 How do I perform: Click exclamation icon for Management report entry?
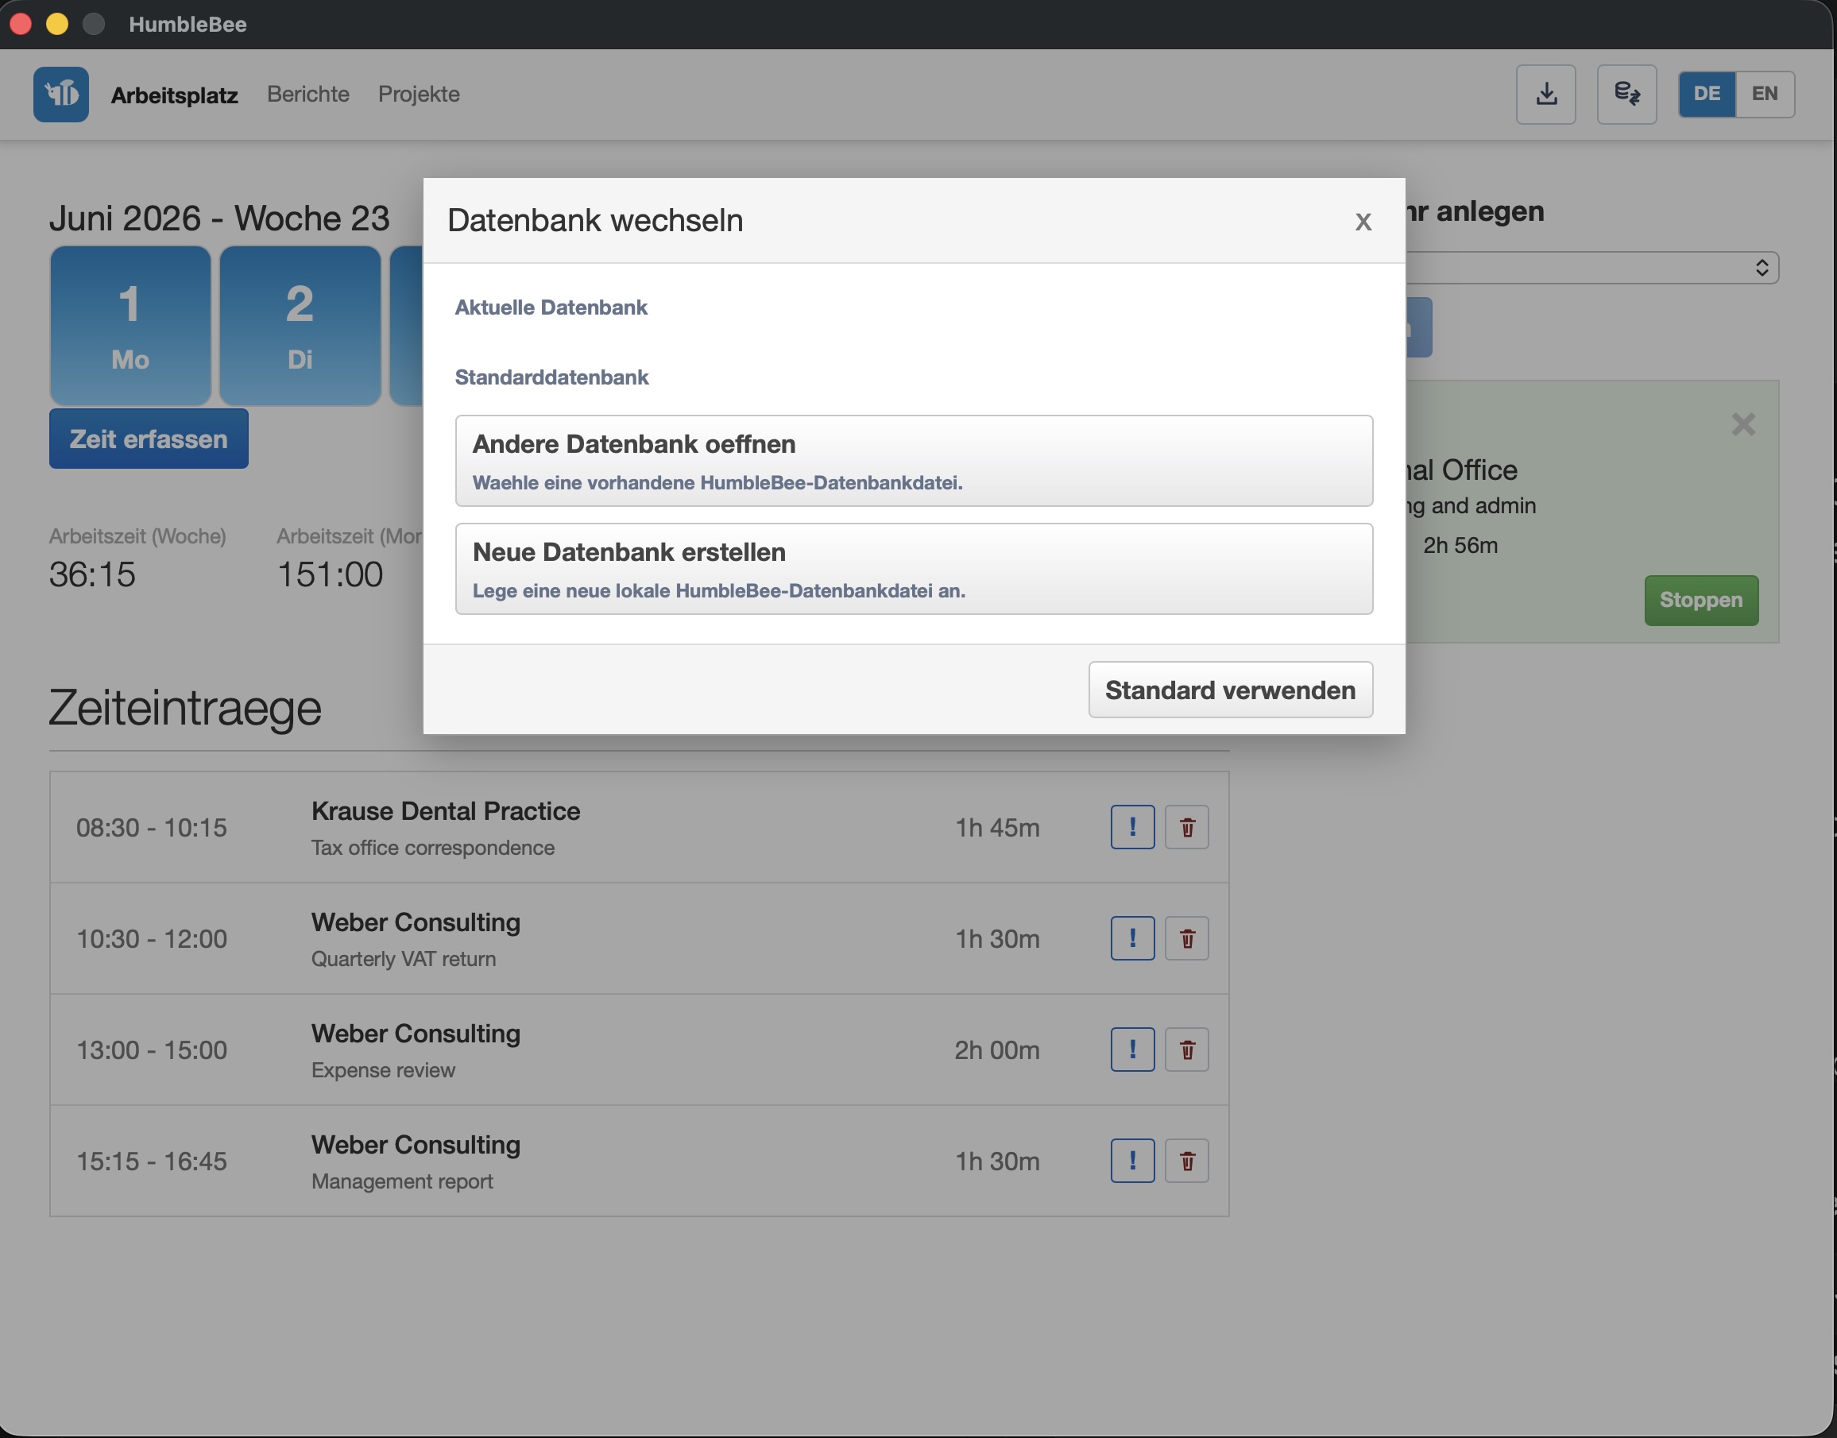[1132, 1161]
